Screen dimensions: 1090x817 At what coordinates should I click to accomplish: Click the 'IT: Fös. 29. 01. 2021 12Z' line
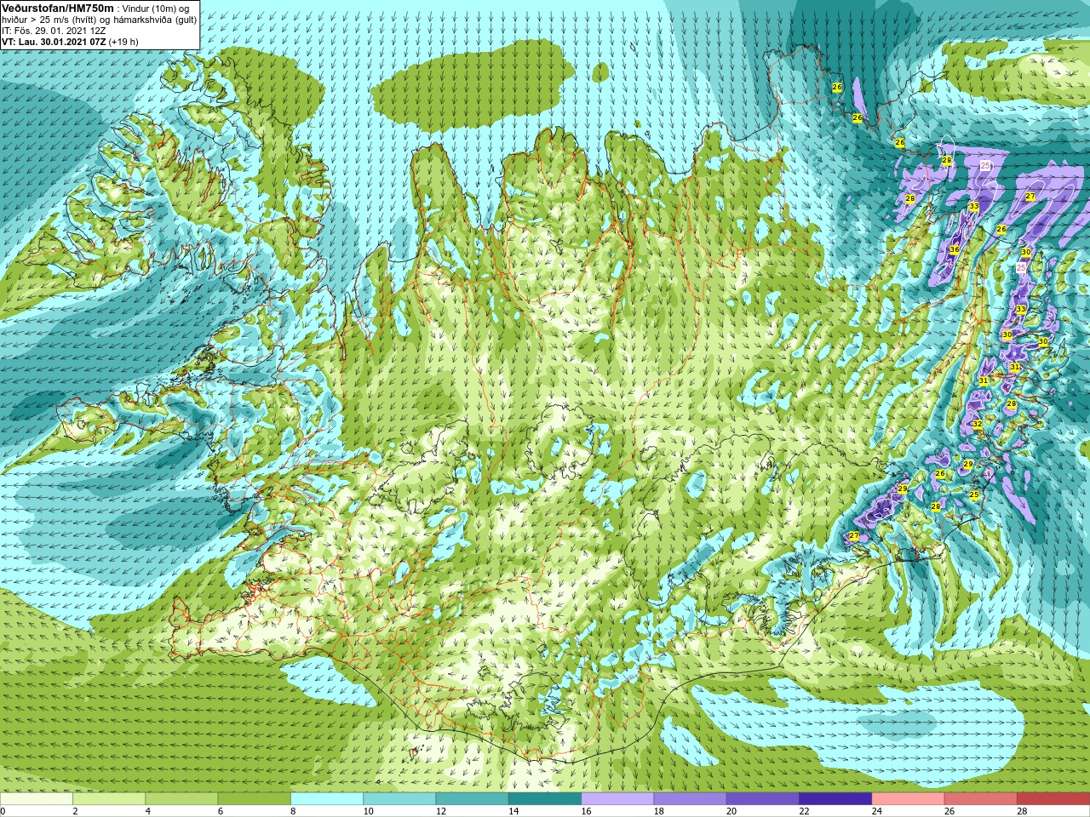(54, 31)
